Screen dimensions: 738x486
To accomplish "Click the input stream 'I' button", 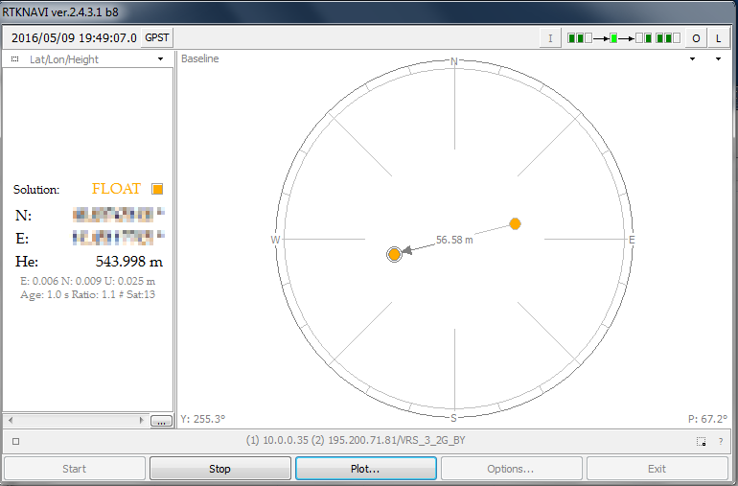I will pyautogui.click(x=550, y=38).
